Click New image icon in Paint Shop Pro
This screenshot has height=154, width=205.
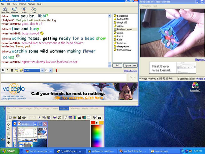tap(10, 117)
